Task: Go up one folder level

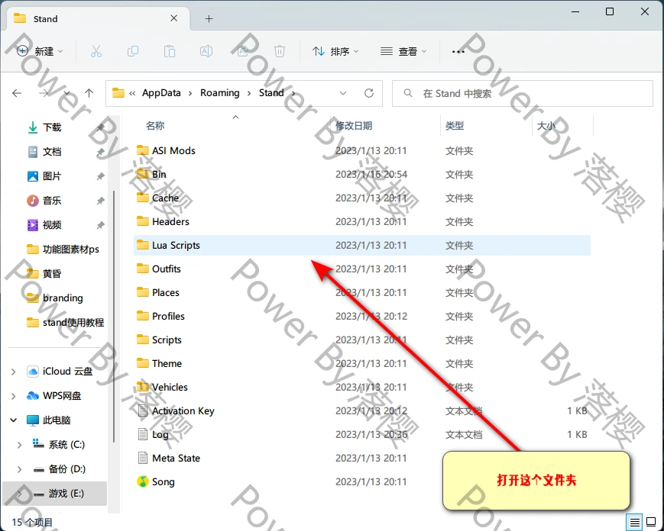Action: (x=89, y=93)
